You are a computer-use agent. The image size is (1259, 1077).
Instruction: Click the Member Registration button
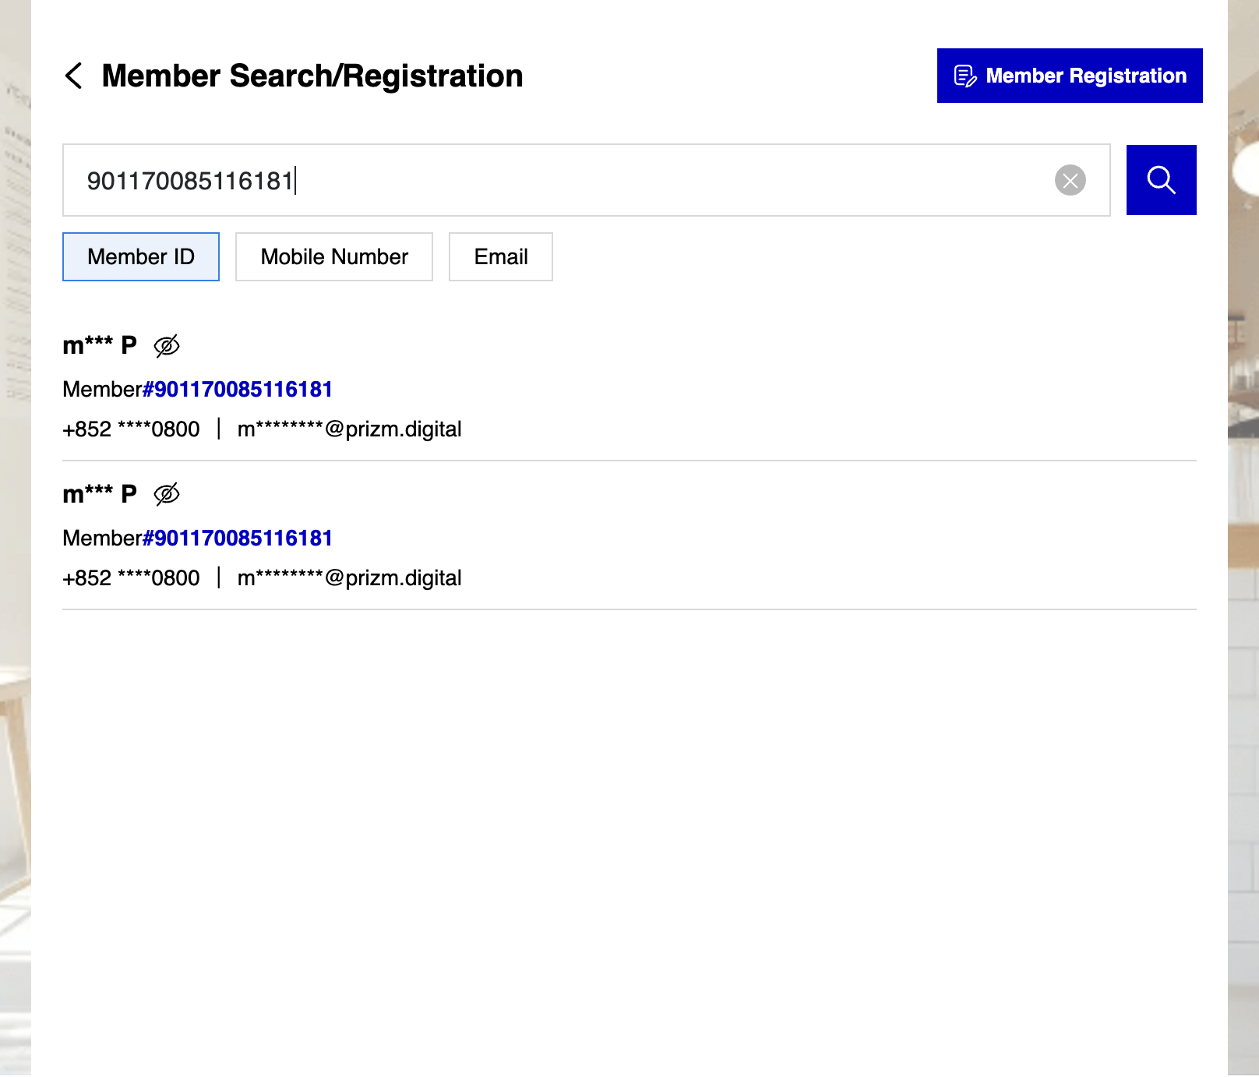pos(1070,76)
